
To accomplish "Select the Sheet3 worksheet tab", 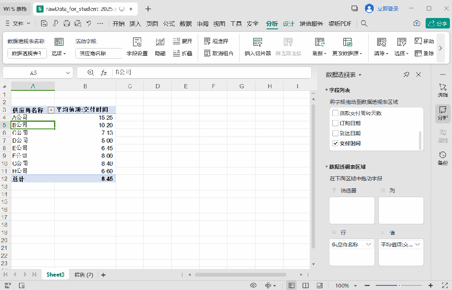I will point(55,275).
